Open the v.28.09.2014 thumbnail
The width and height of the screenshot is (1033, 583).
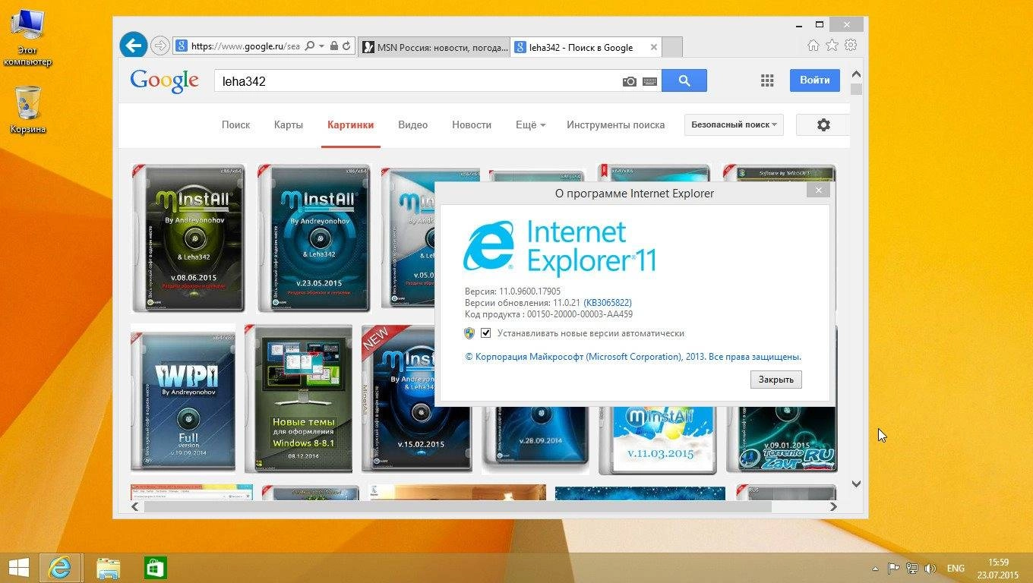click(x=535, y=440)
